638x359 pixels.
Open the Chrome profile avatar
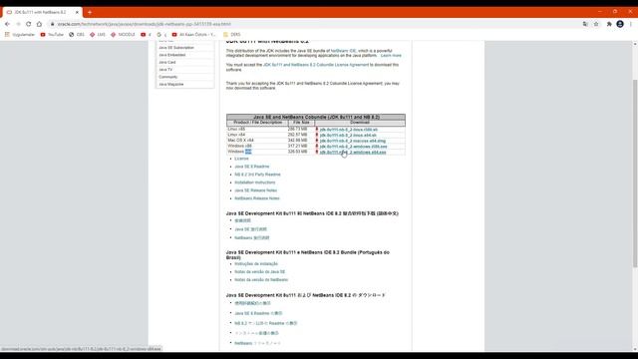[620, 24]
